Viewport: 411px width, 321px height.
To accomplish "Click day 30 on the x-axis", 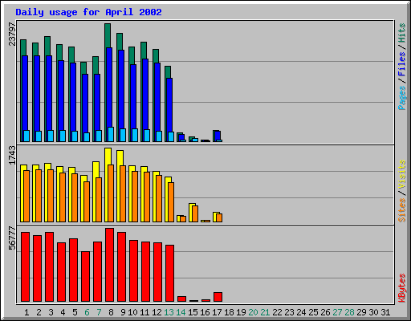I will [x=373, y=312].
